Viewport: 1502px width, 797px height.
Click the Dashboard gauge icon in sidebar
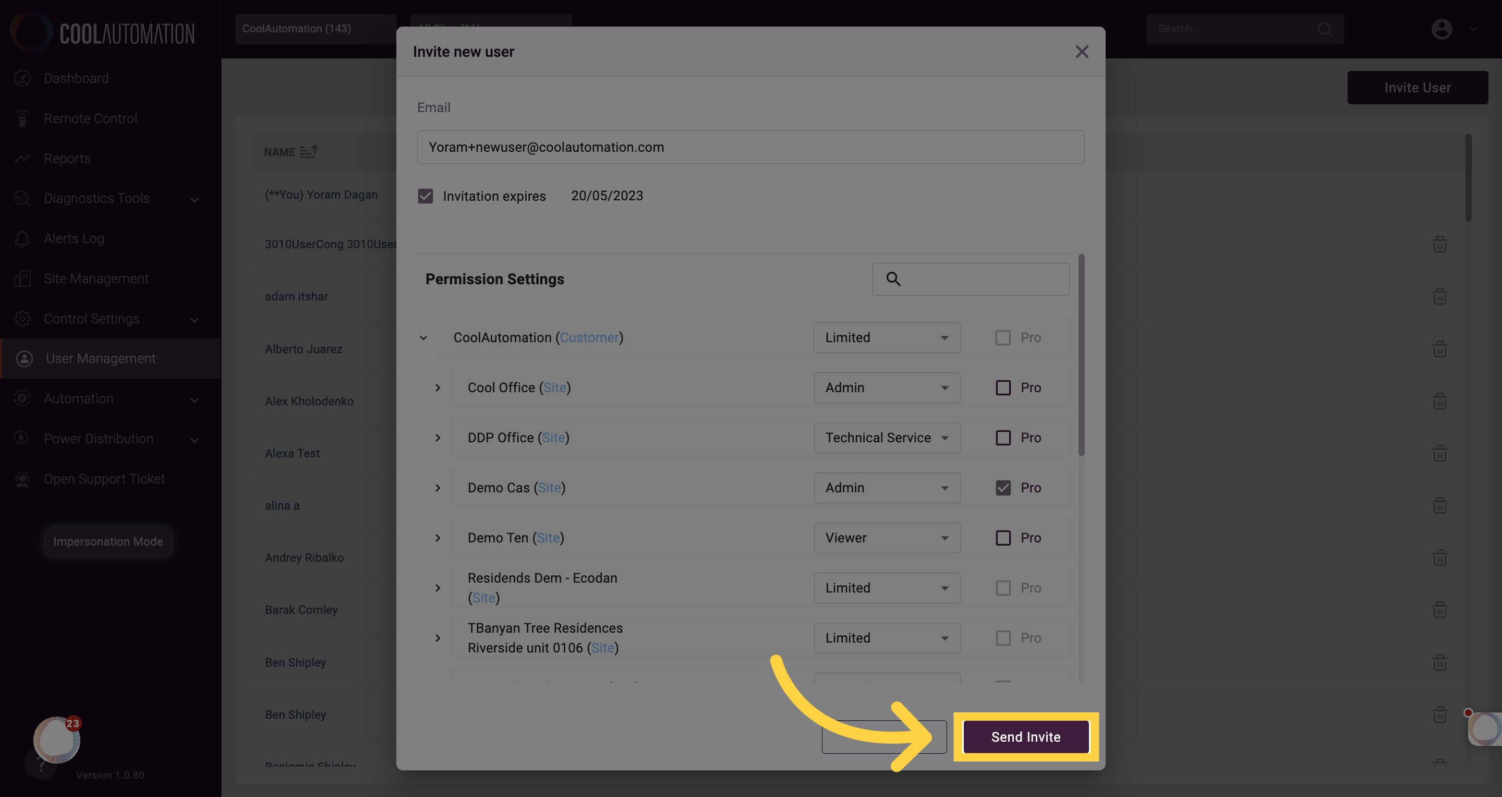(x=22, y=78)
